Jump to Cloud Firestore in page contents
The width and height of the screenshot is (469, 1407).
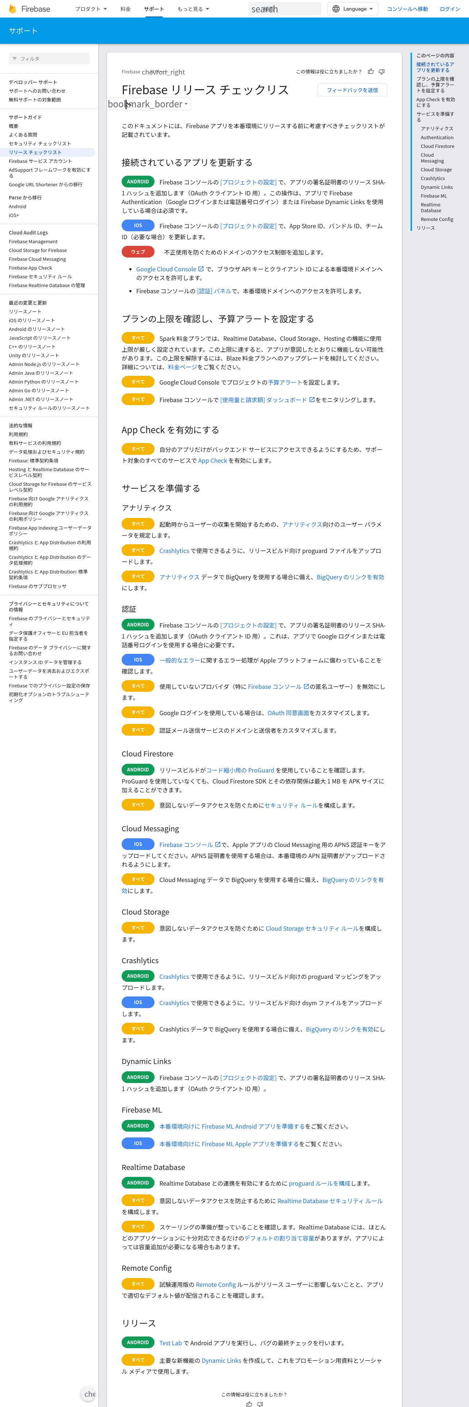coord(437,146)
